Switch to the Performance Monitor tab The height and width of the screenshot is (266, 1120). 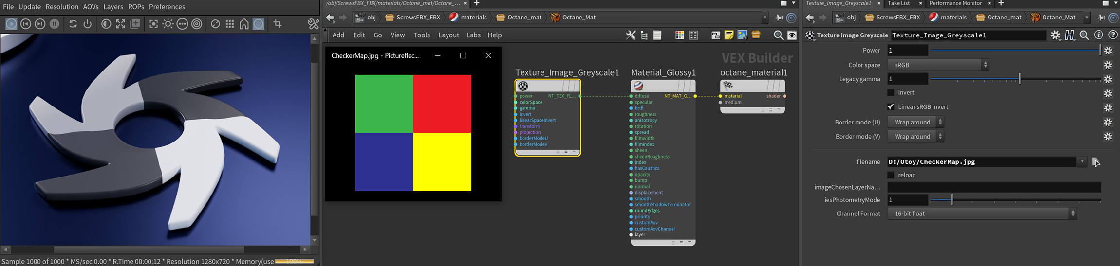pyautogui.click(x=955, y=3)
